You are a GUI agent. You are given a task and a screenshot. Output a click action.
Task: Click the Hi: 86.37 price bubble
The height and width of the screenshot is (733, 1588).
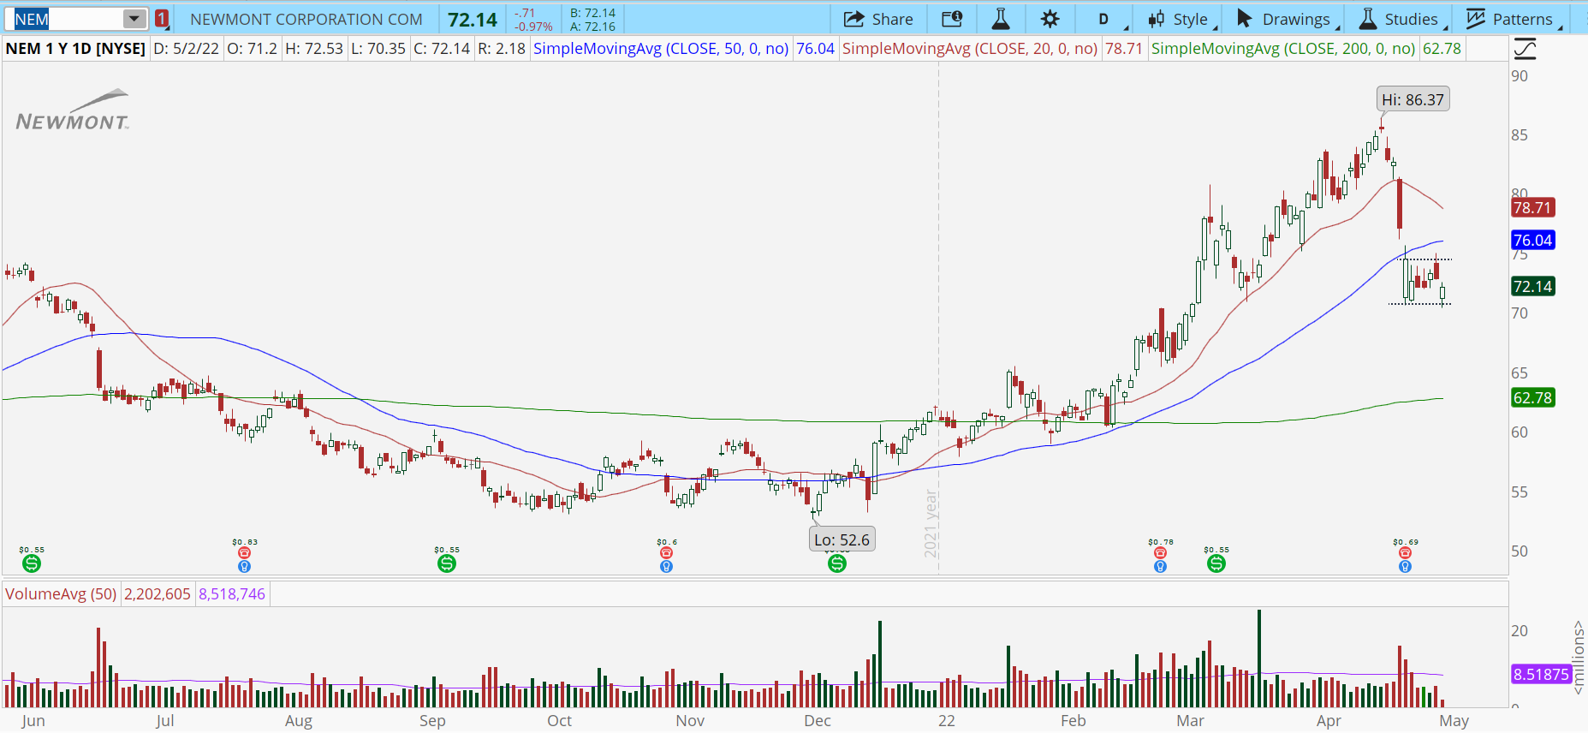1413,99
